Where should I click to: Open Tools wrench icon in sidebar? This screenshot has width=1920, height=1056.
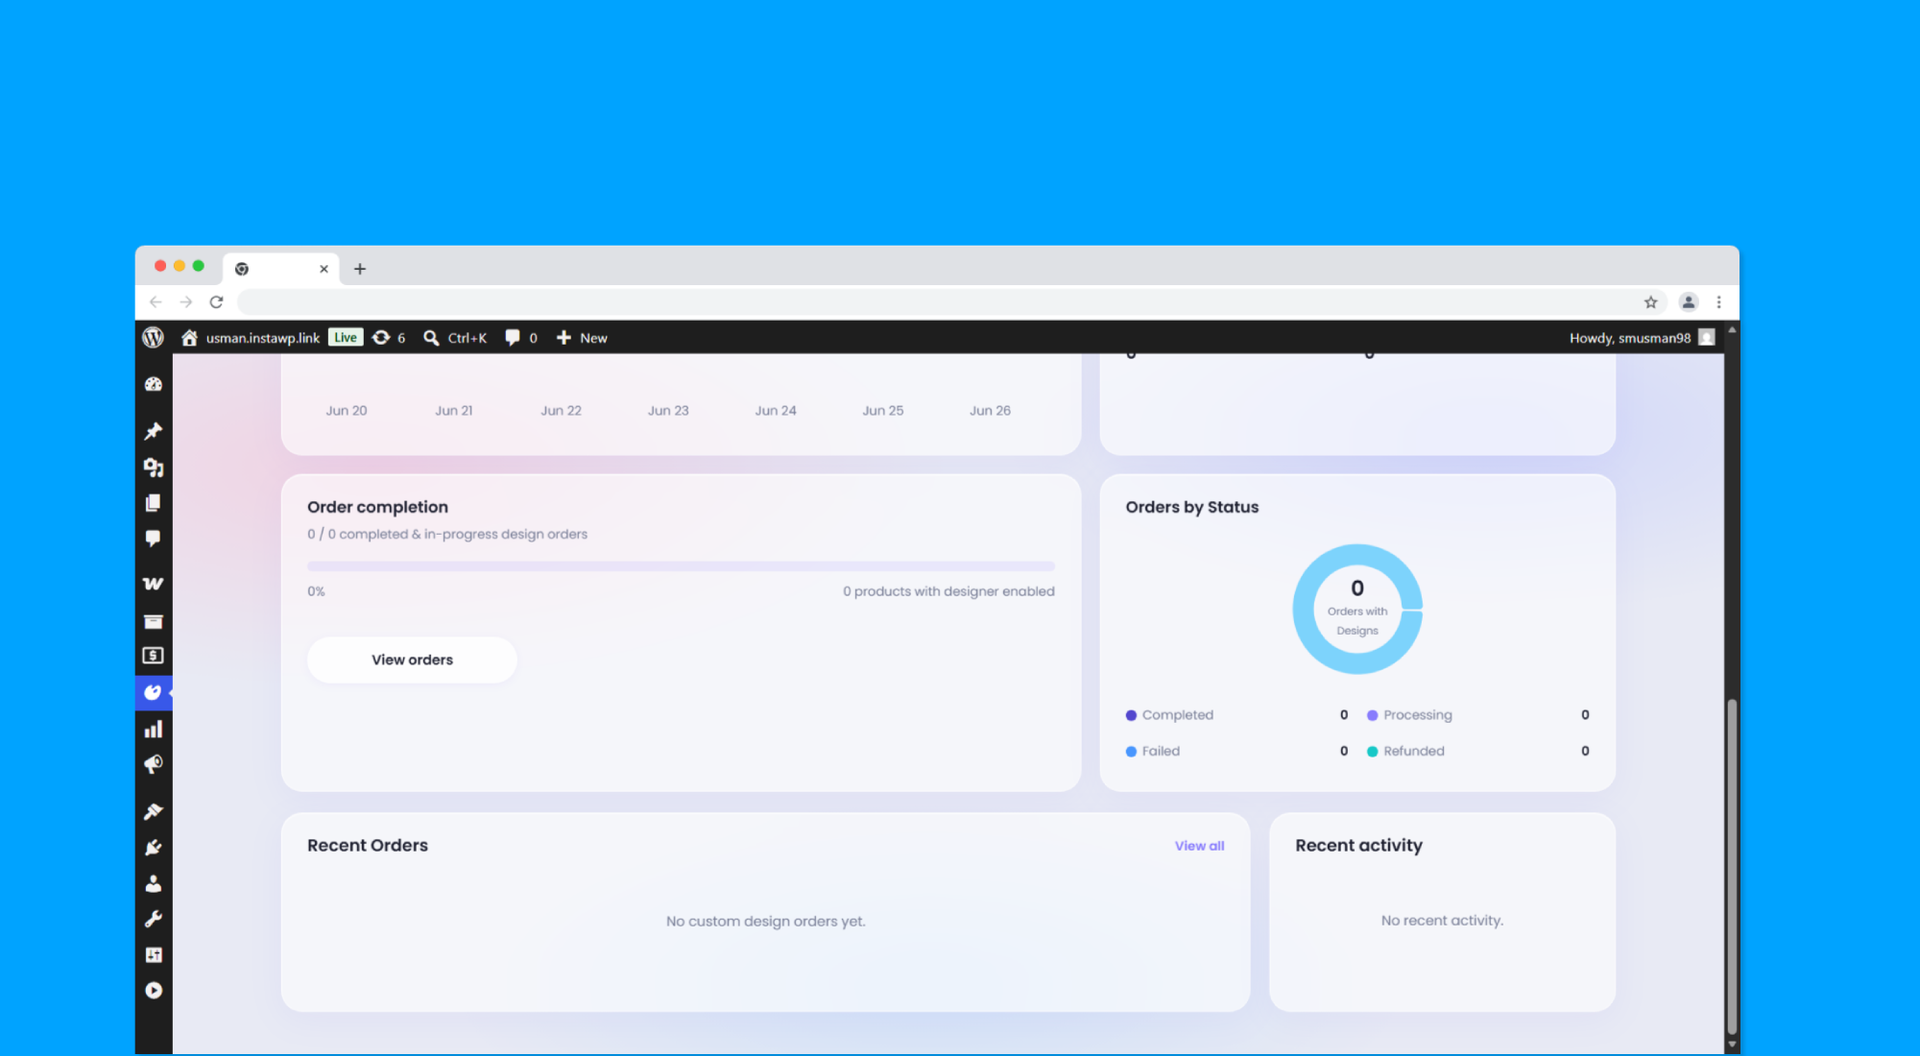click(154, 919)
